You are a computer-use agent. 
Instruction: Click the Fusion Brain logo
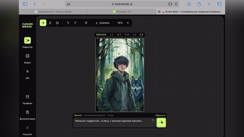(27, 25)
